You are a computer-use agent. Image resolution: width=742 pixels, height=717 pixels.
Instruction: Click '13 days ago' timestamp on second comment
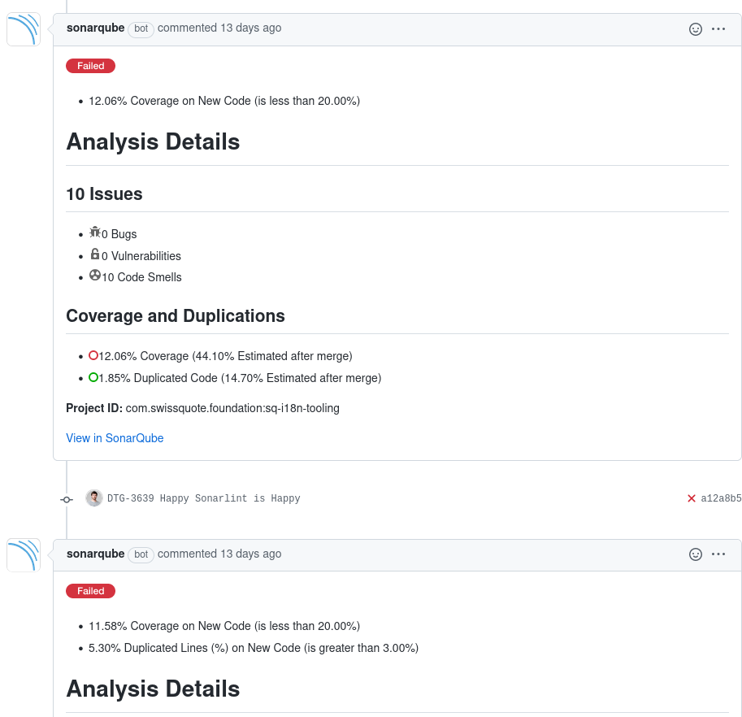pyautogui.click(x=251, y=554)
